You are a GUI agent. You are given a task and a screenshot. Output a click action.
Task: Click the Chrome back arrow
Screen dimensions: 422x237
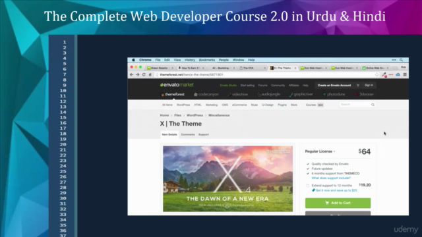point(132,74)
